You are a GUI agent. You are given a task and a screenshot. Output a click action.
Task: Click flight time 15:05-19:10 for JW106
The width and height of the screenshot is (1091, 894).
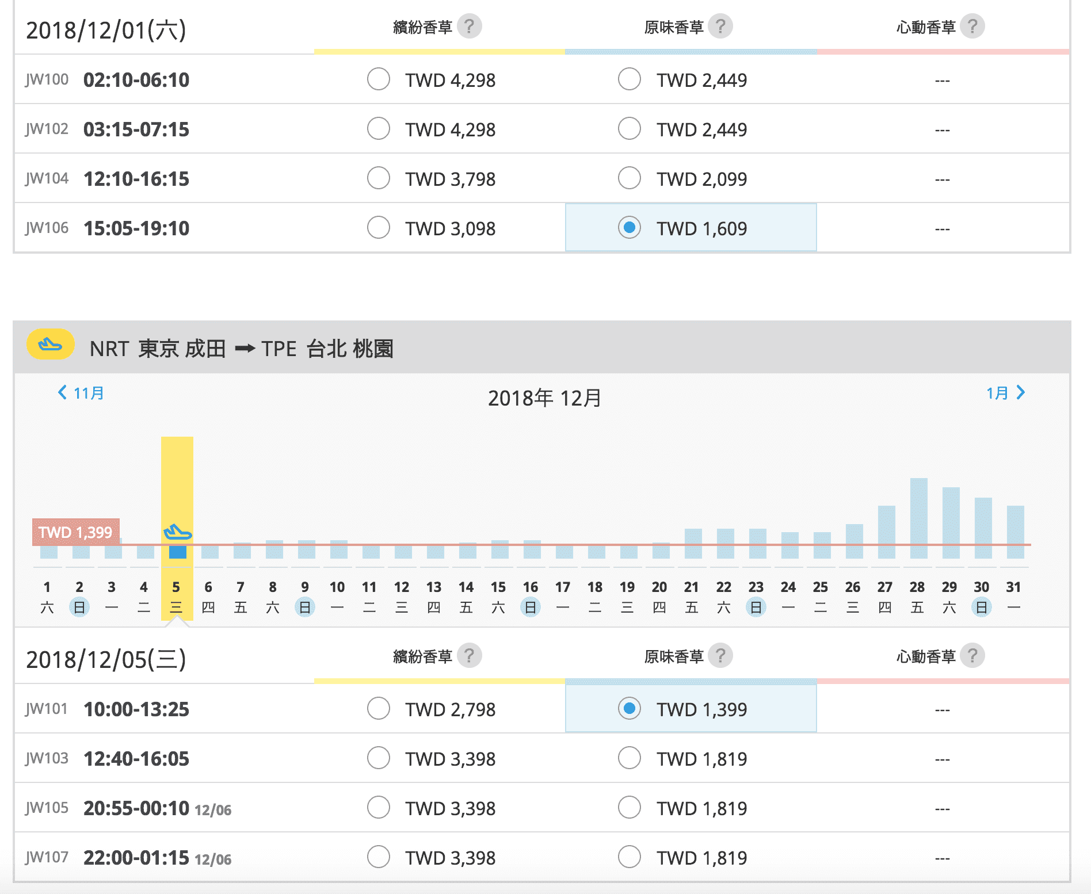pos(136,228)
